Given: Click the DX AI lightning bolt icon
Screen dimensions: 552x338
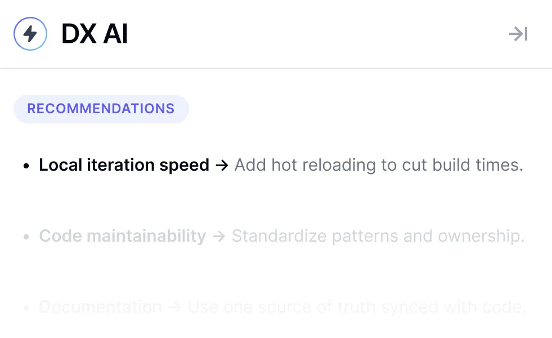Looking at the screenshot, I should pyautogui.click(x=30, y=34).
